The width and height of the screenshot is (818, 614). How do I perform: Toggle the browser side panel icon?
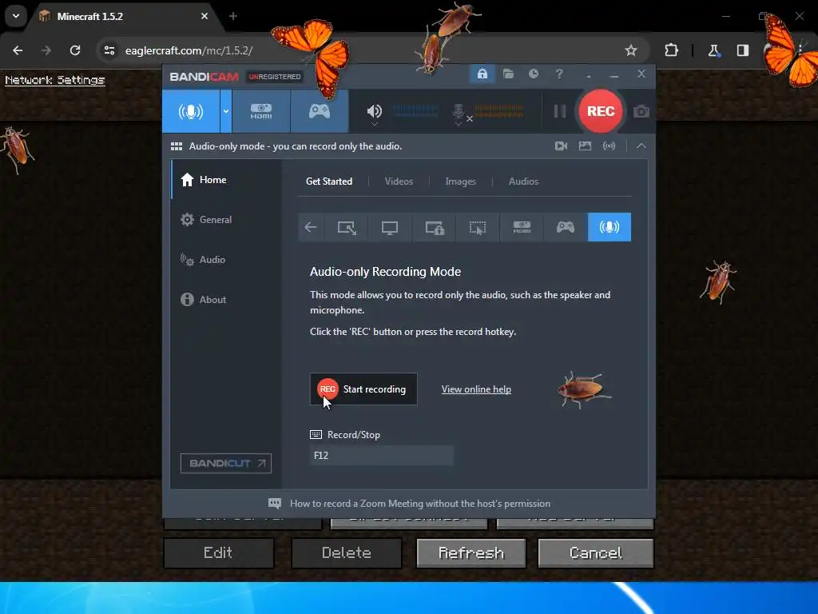point(742,50)
